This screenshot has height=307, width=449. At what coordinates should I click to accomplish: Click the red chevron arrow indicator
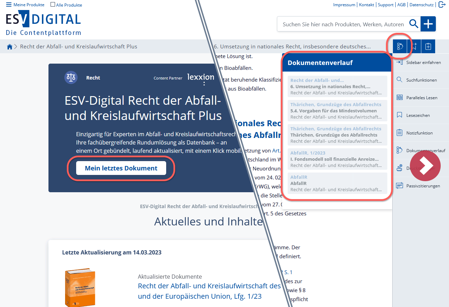pos(425,166)
